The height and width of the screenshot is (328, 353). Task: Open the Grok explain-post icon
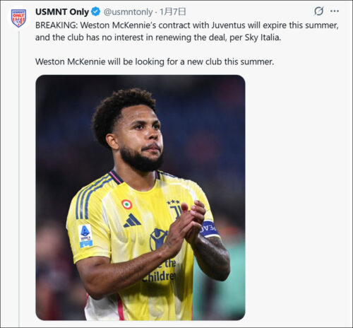point(318,11)
